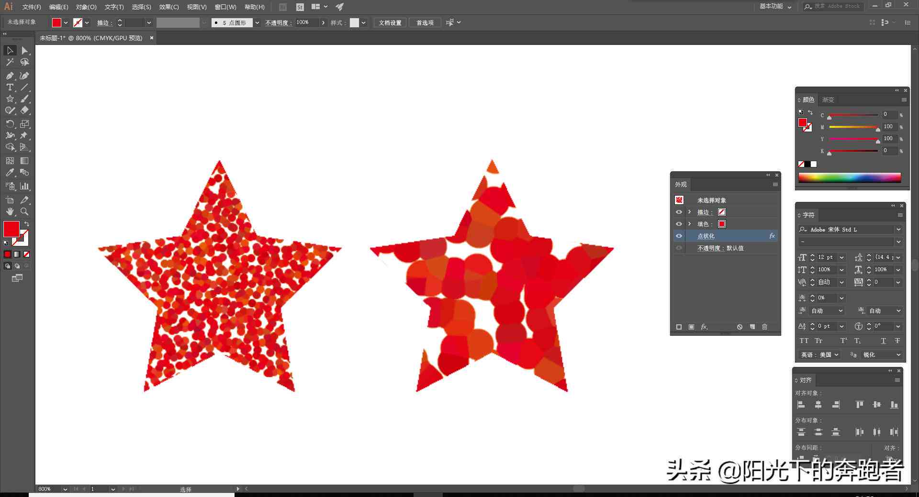Viewport: 919px width, 497px height.
Task: Hide the 点状化 effect via eye icon
Action: (x=679, y=236)
